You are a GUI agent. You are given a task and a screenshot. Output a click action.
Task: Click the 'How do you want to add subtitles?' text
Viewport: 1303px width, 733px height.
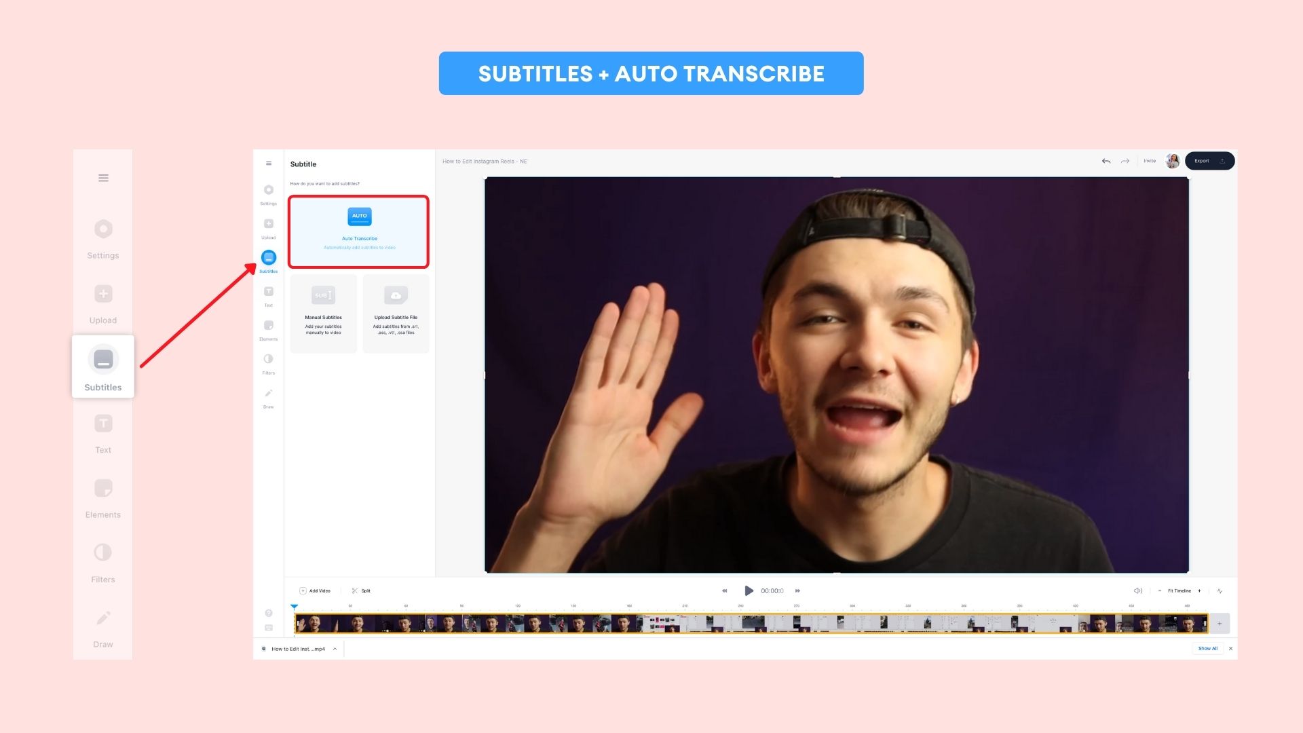[325, 184]
